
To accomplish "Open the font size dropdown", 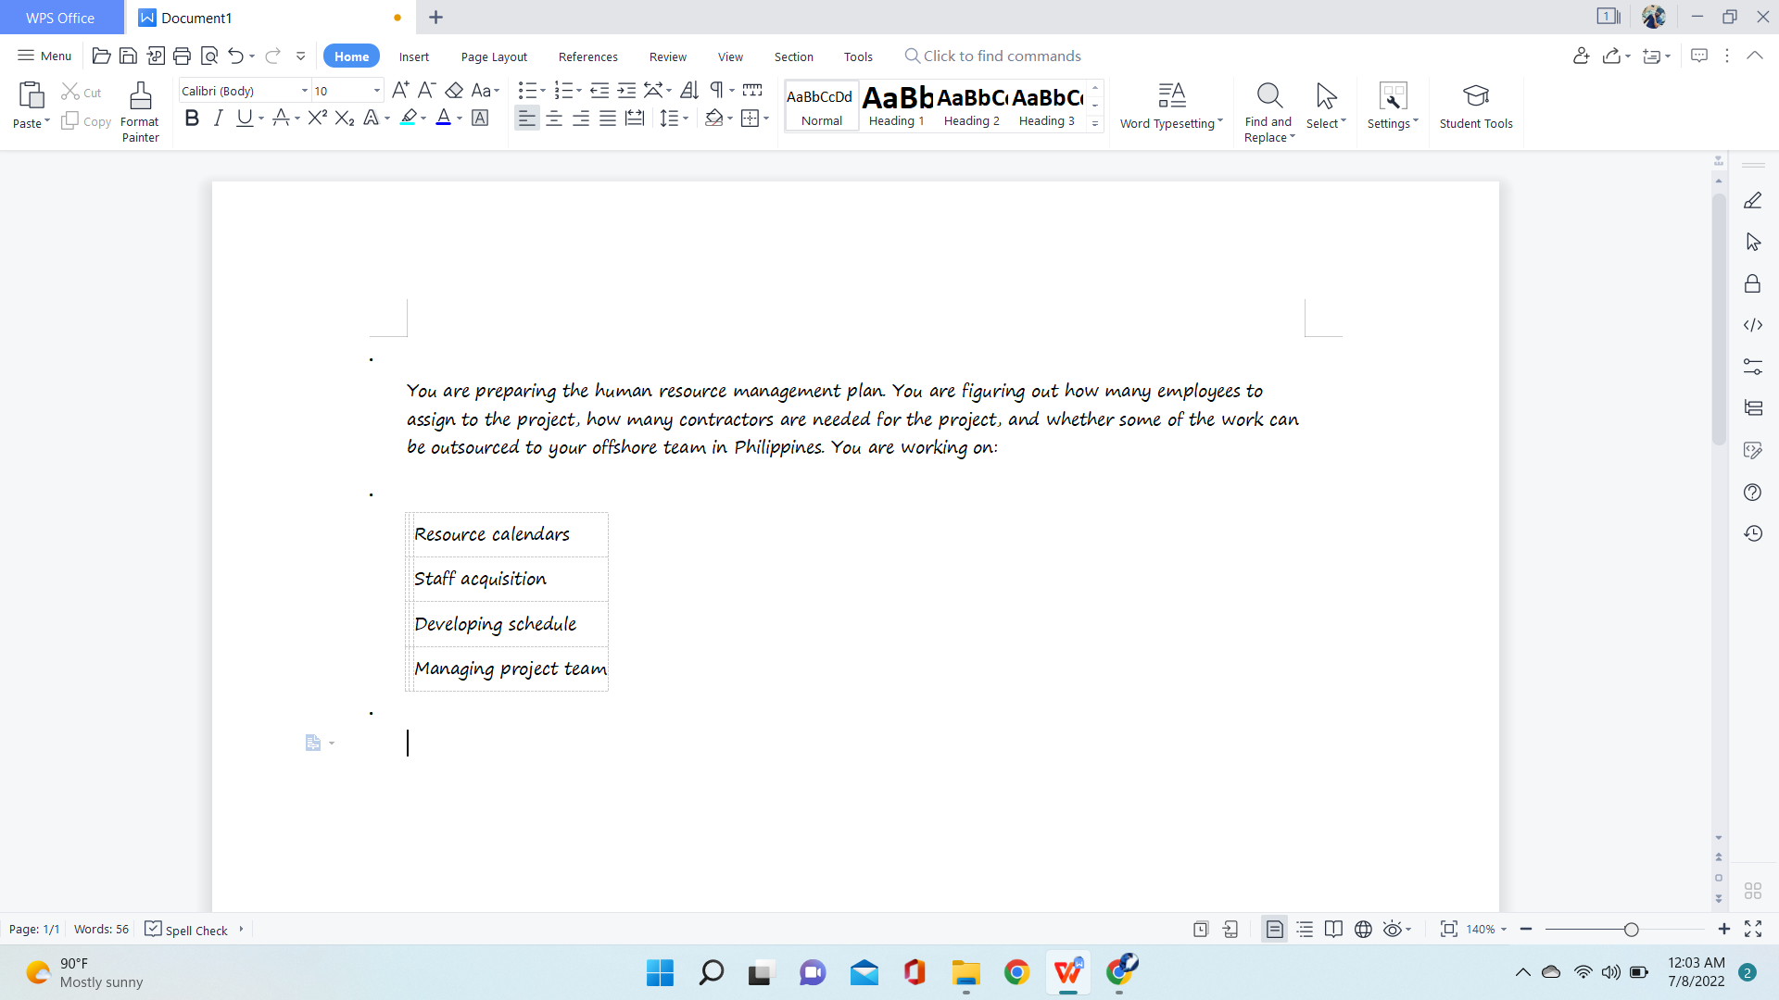I will [x=375, y=90].
